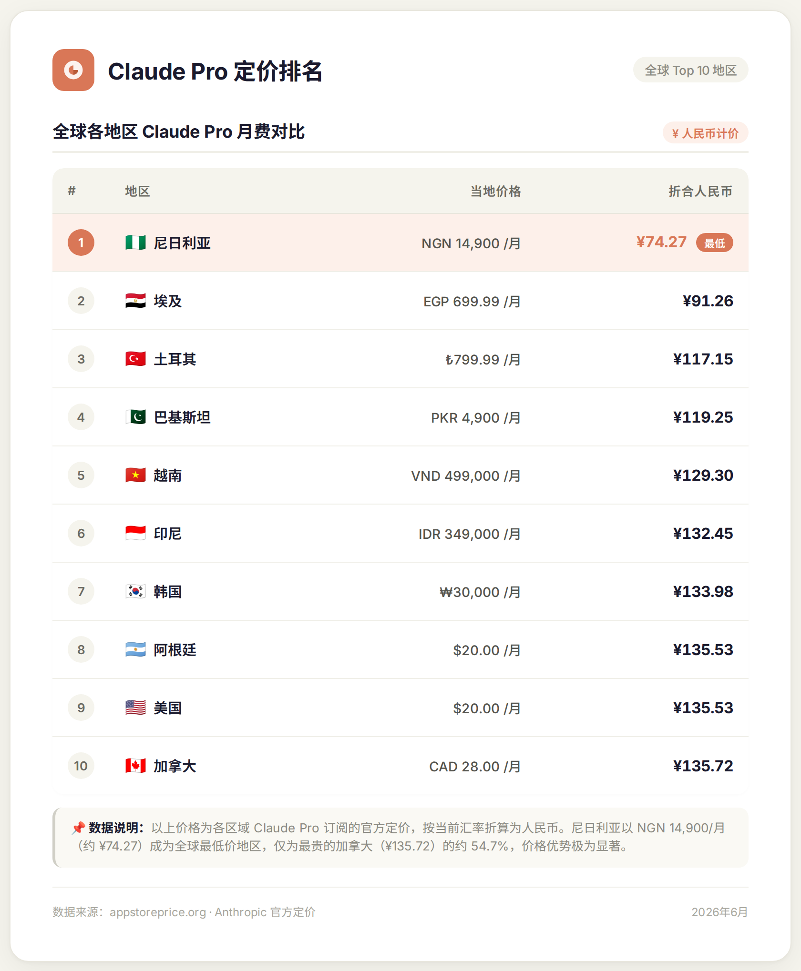Click the Canada flag icon

coord(135,766)
